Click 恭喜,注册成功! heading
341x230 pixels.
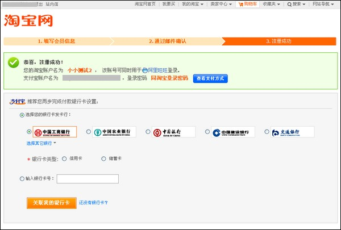point(43,62)
